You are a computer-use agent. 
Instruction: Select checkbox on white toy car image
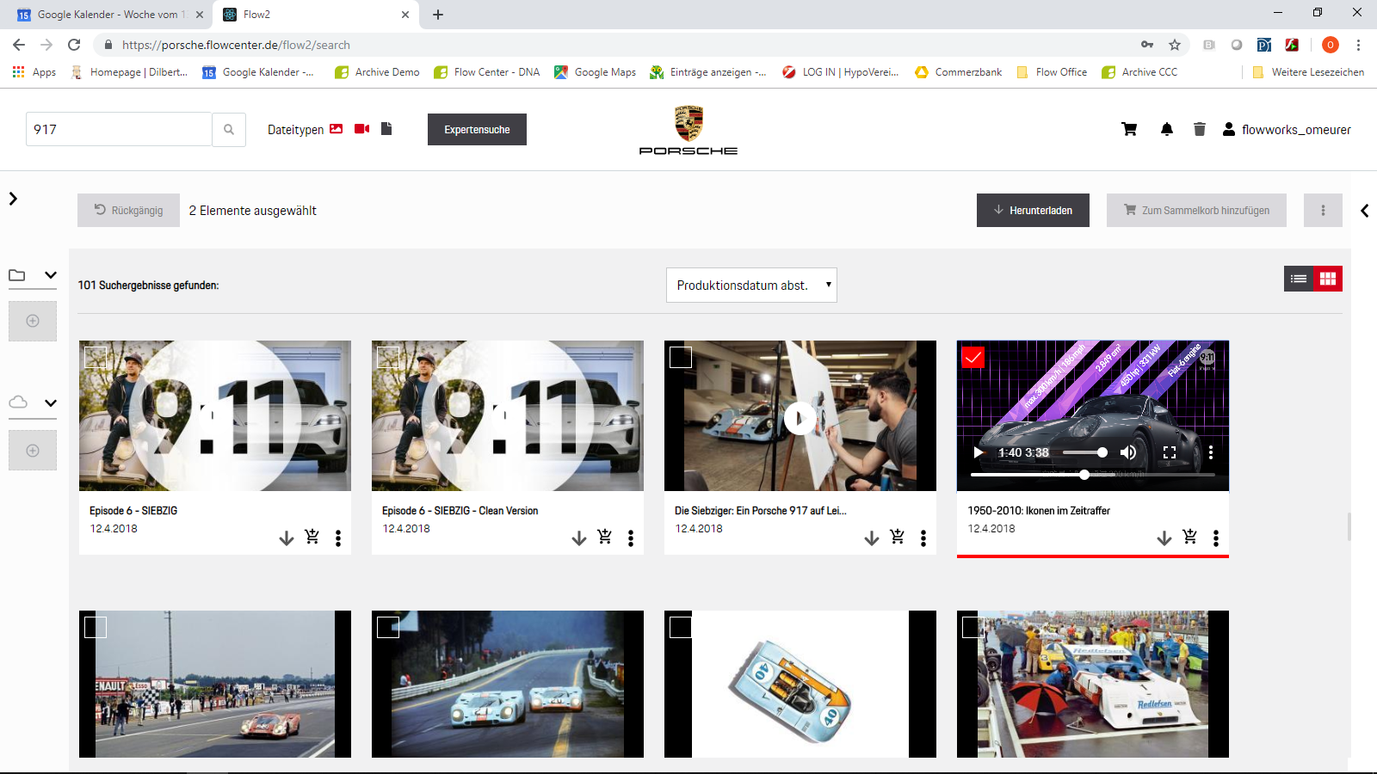[681, 627]
